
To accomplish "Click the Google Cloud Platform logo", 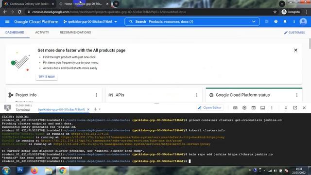I will (36, 21).
